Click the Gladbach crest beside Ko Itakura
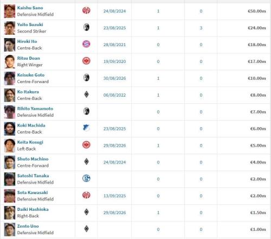Viewport: 271px width, 239px height. point(87,95)
